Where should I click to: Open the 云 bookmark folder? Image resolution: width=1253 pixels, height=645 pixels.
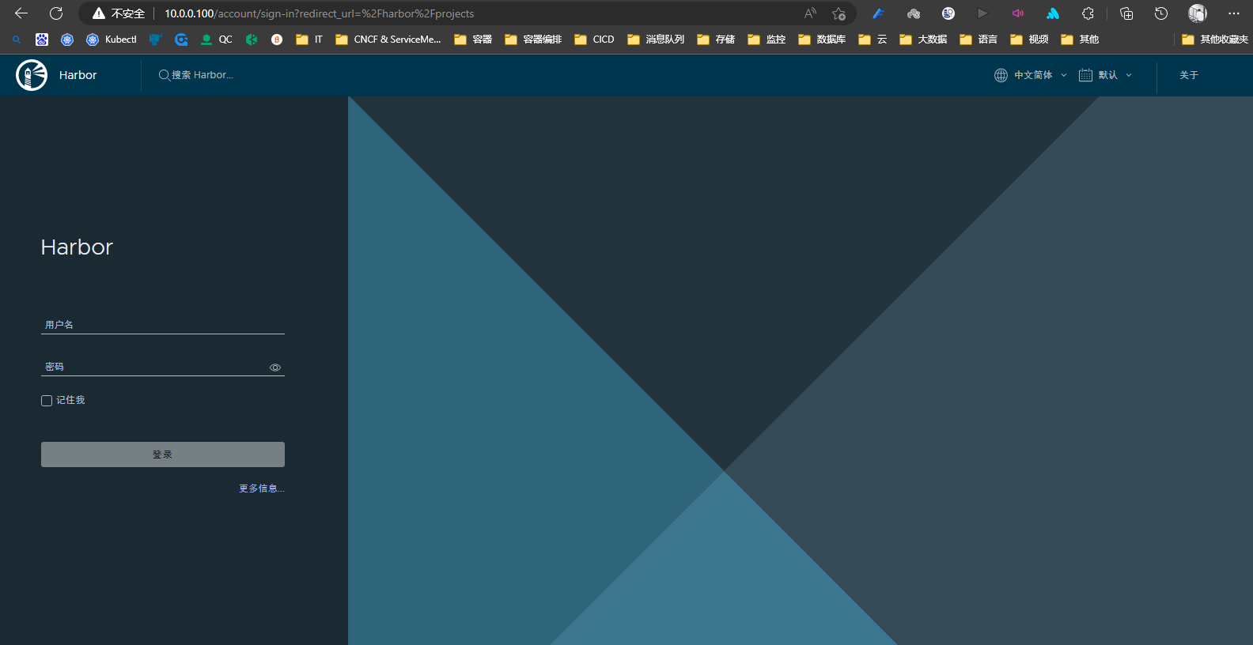[x=873, y=40]
